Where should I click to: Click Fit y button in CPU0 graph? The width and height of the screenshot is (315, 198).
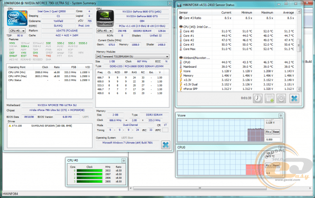(268, 165)
